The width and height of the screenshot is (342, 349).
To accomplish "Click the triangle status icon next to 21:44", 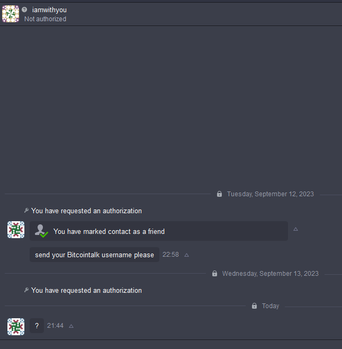I will (x=71, y=326).
